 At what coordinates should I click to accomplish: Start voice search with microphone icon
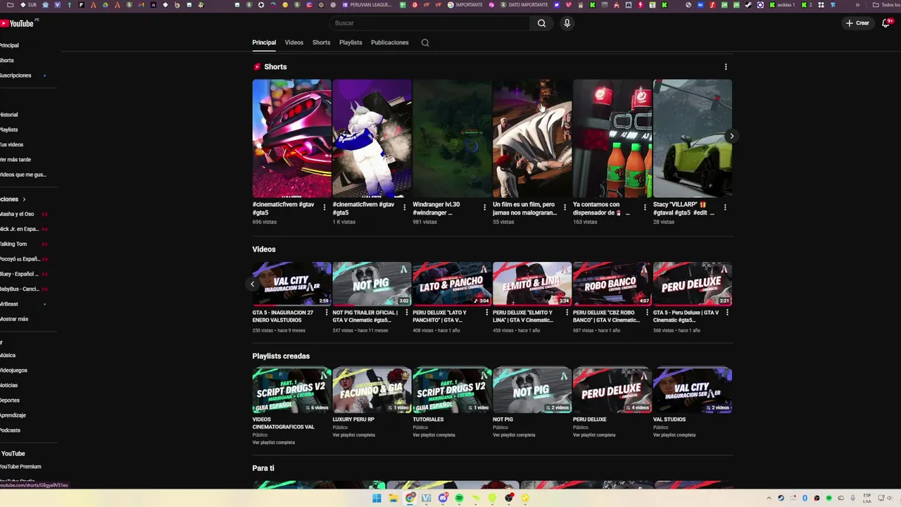(x=567, y=23)
